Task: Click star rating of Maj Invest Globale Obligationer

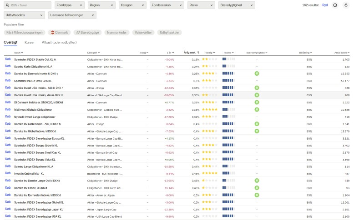Action: [210, 110]
